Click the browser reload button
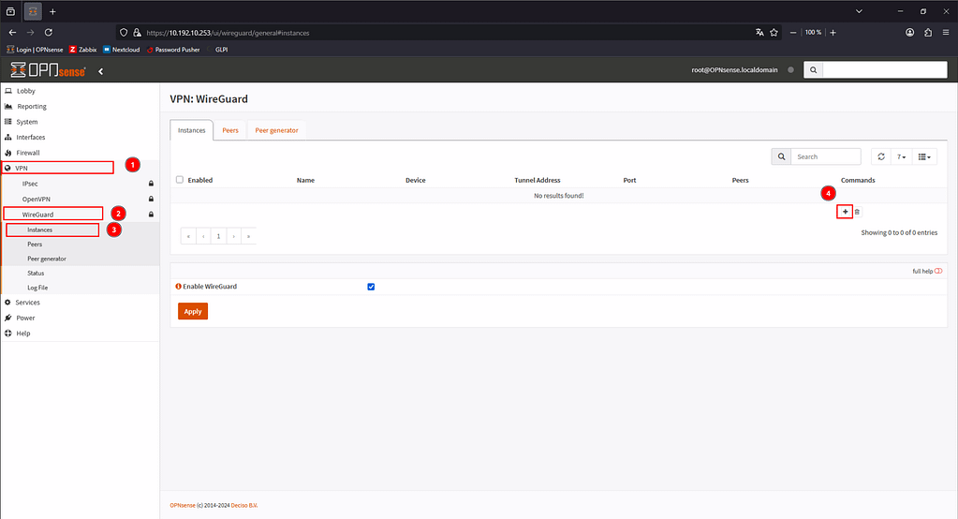The image size is (958, 519). click(x=49, y=32)
